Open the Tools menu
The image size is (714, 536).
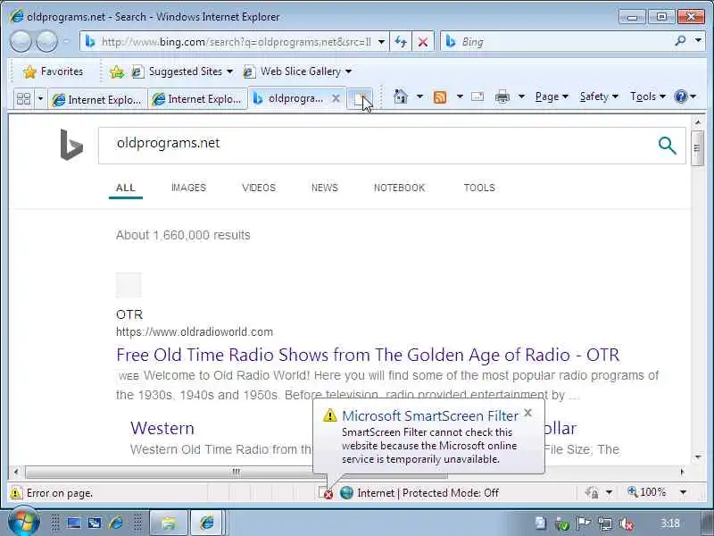(648, 96)
